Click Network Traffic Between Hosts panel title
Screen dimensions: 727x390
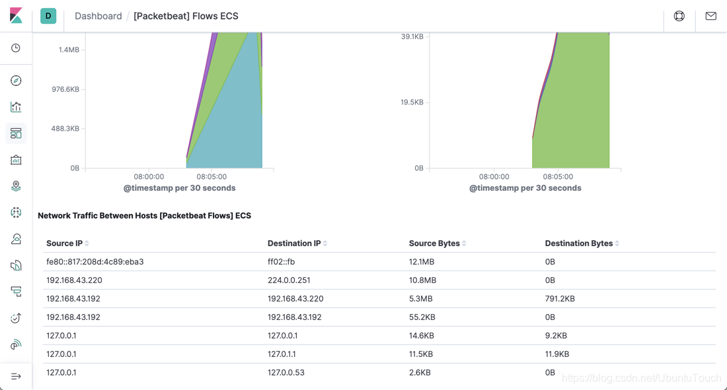pyautogui.click(x=144, y=216)
